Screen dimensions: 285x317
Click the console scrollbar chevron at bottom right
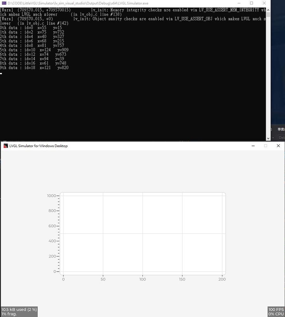point(268,138)
